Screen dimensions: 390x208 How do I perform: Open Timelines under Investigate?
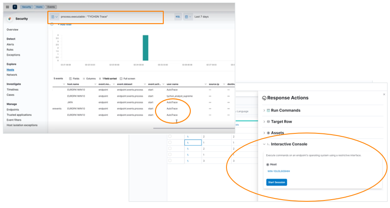(x=13, y=90)
